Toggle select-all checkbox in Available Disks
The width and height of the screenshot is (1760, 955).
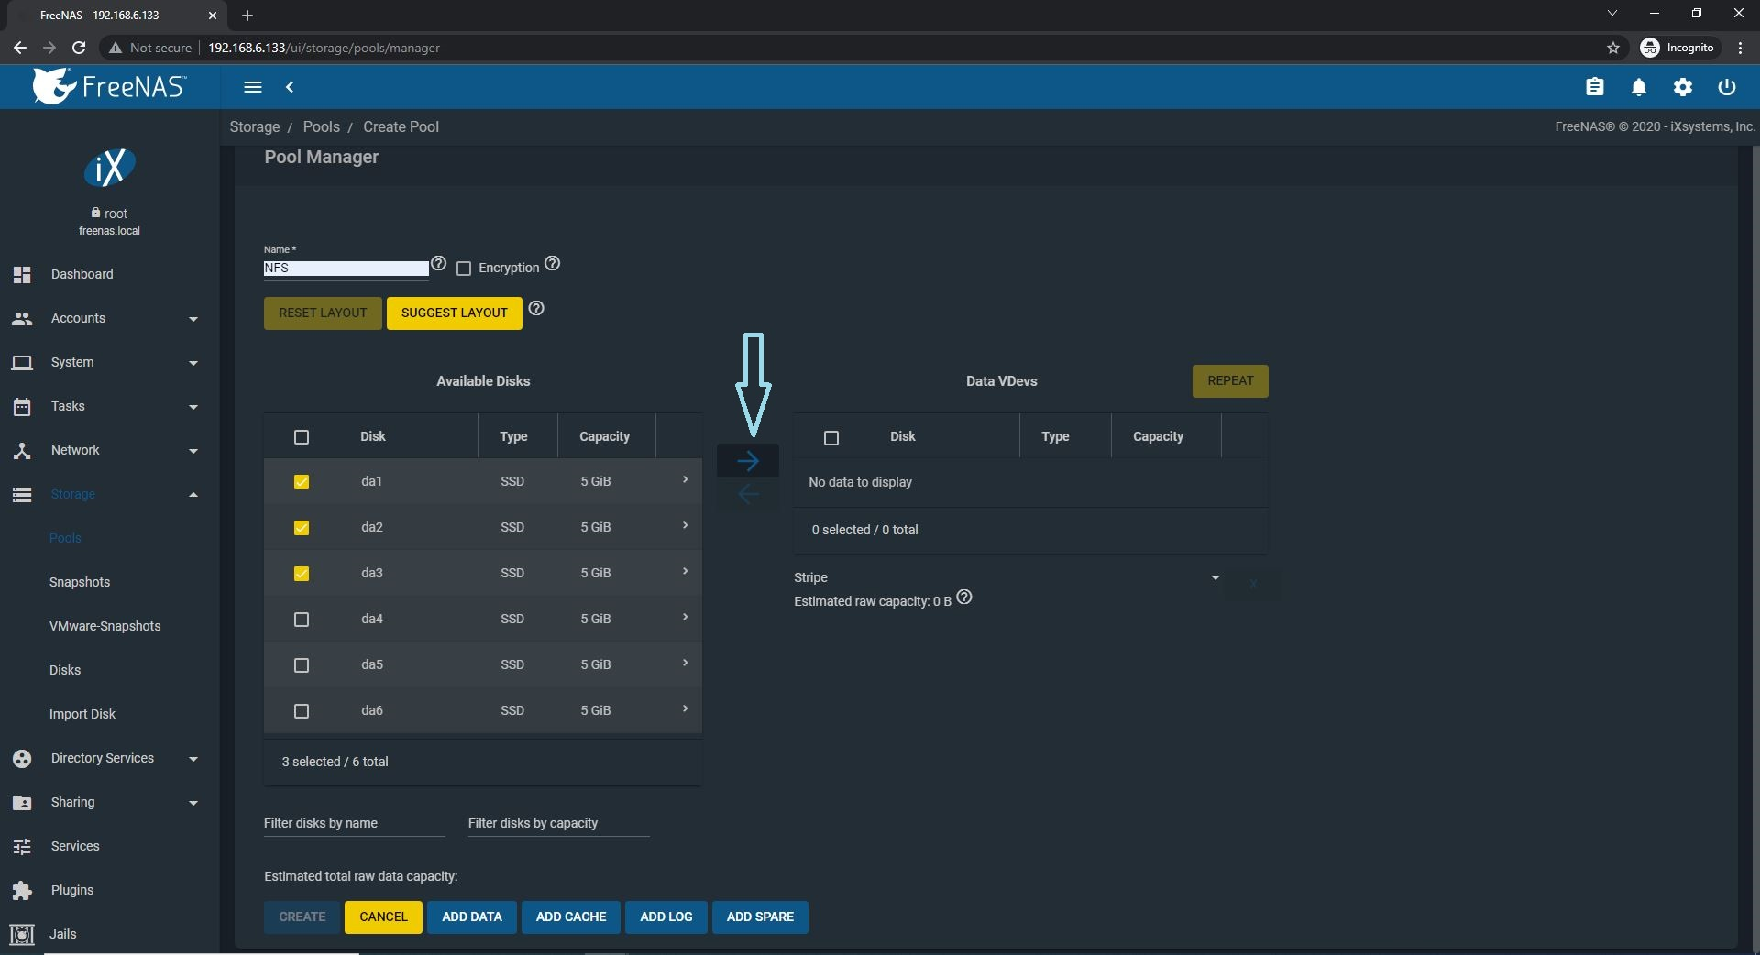302,437
